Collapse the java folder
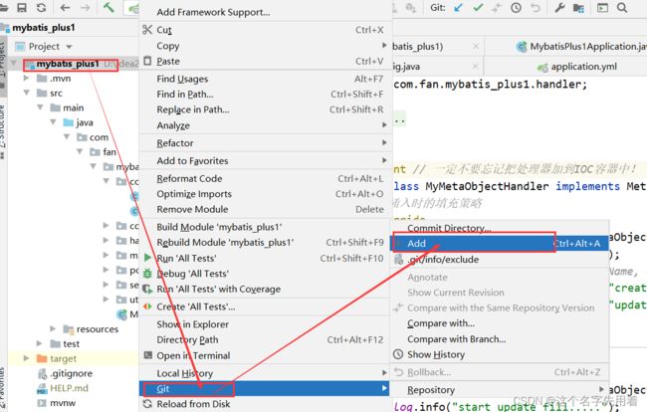Screen dimensions: 647x412 [53, 122]
